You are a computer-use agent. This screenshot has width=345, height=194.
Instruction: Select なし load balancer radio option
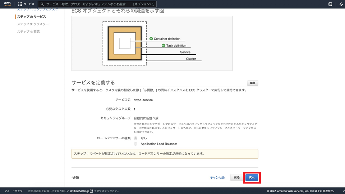135,138
